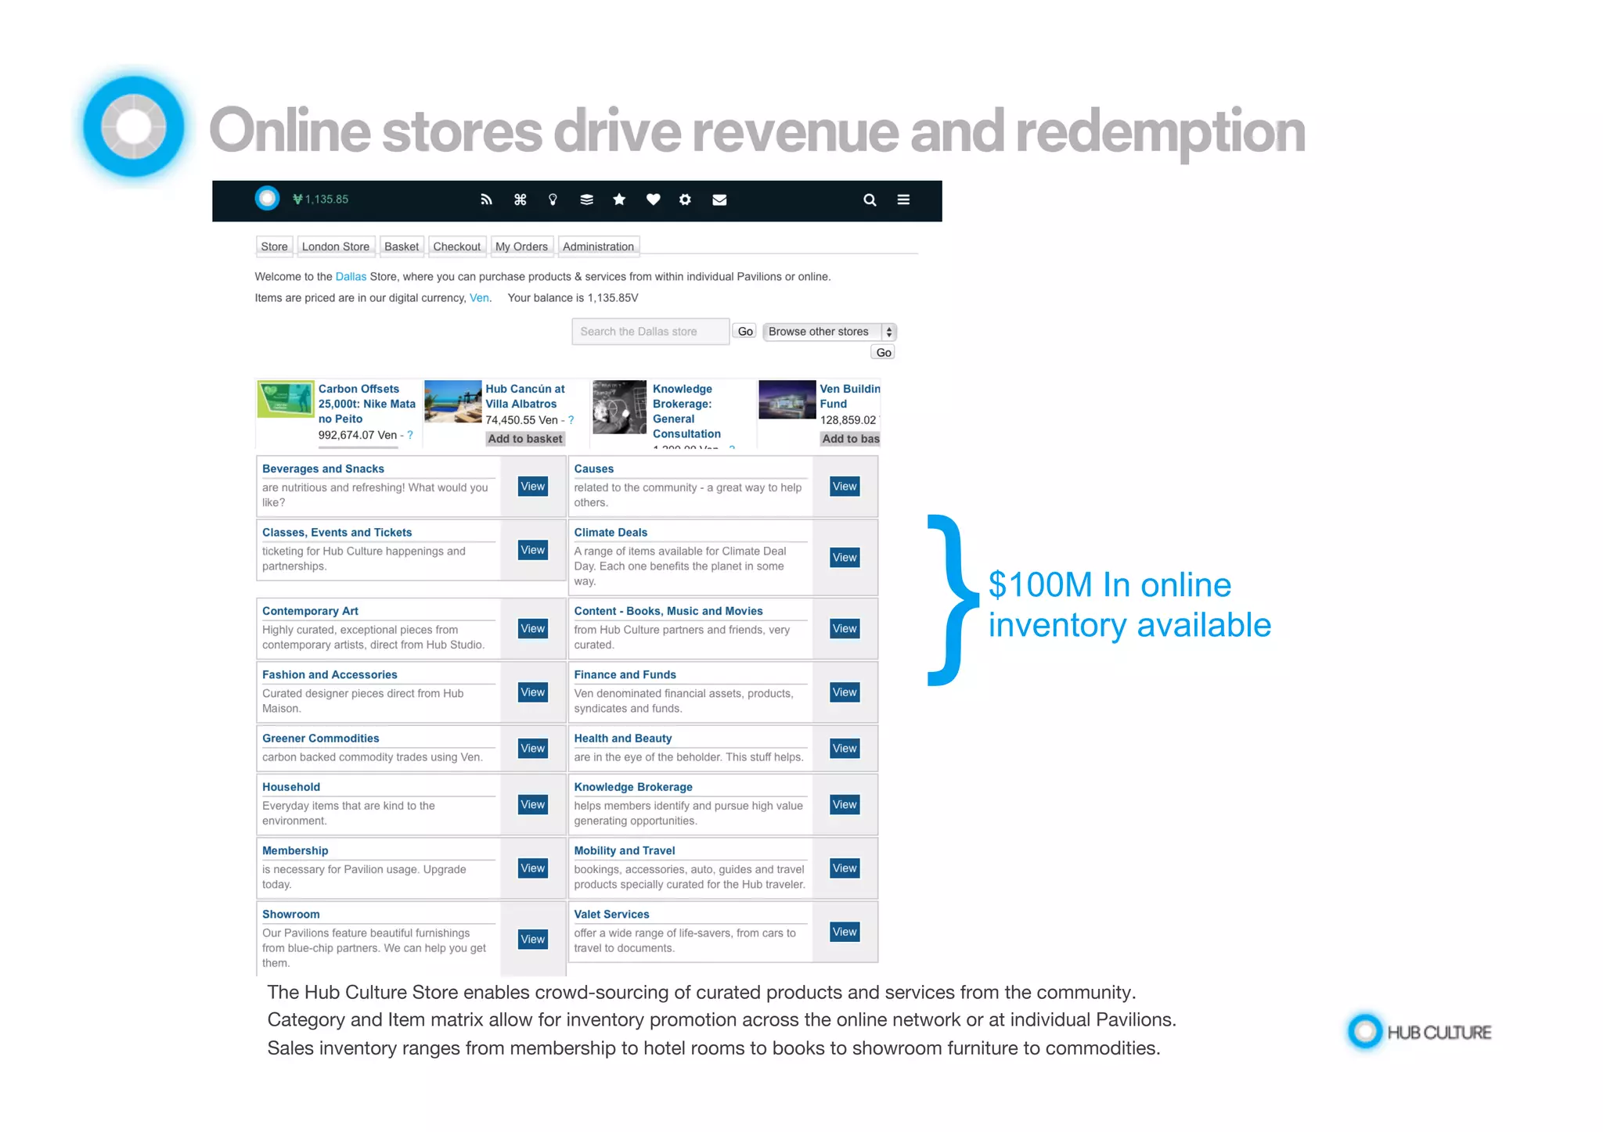View the Finance and Funds category
This screenshot has height=1132, width=1603.
[x=845, y=692]
